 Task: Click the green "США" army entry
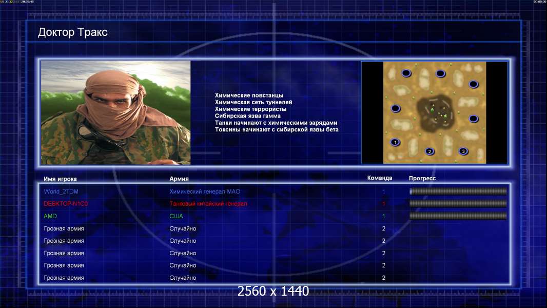pyautogui.click(x=176, y=216)
